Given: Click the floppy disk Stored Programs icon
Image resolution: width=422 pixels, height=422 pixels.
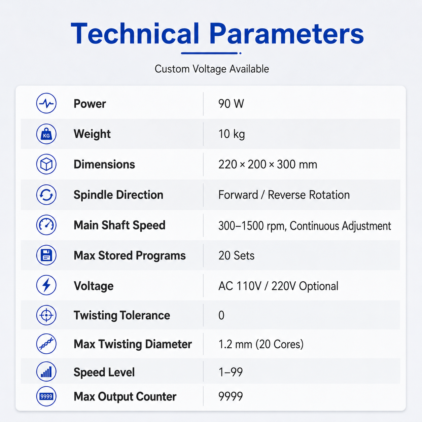Looking at the screenshot, I should click(46, 255).
